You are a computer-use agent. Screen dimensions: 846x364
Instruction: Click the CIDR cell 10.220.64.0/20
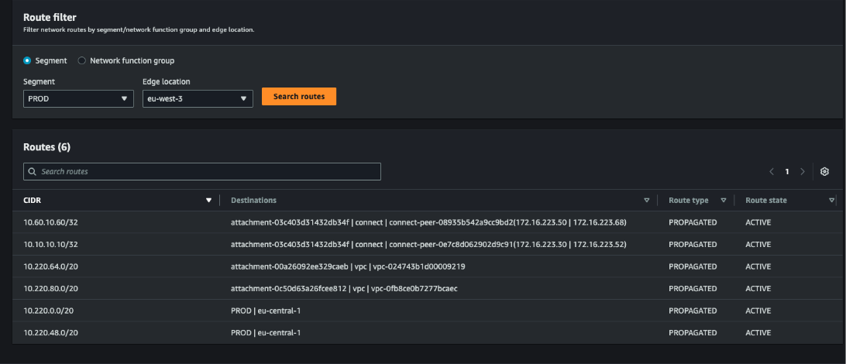pos(51,266)
